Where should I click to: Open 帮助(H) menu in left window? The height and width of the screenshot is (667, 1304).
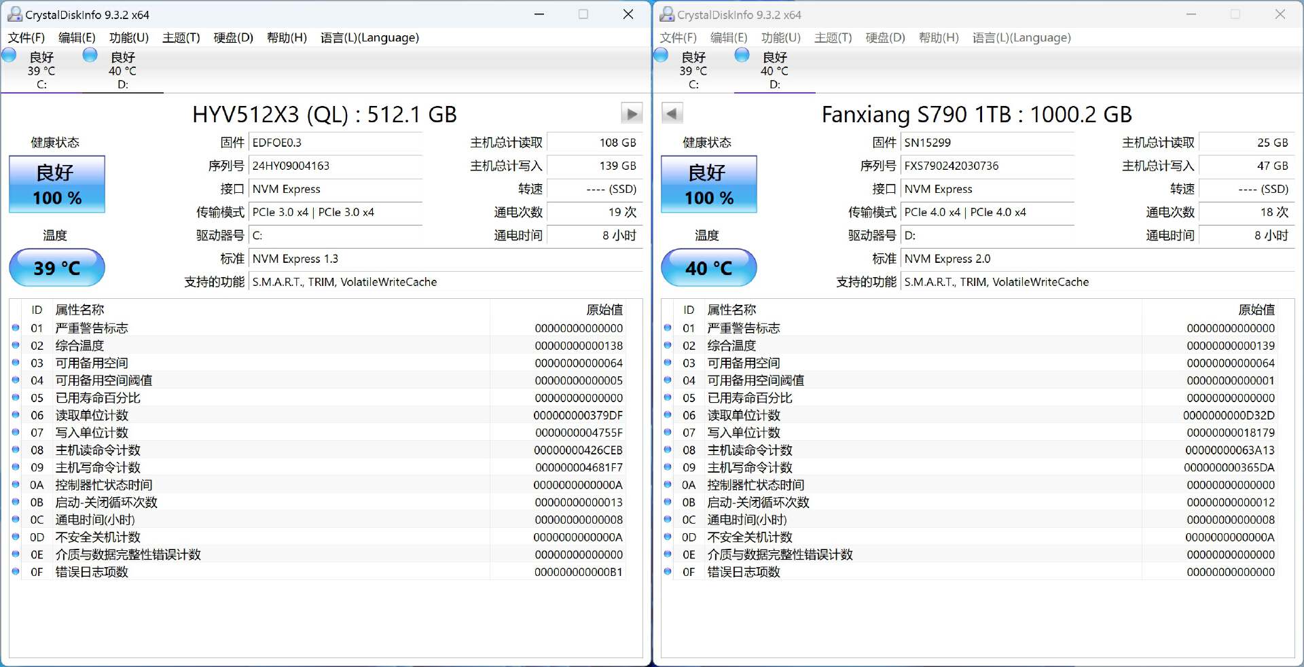(x=287, y=37)
